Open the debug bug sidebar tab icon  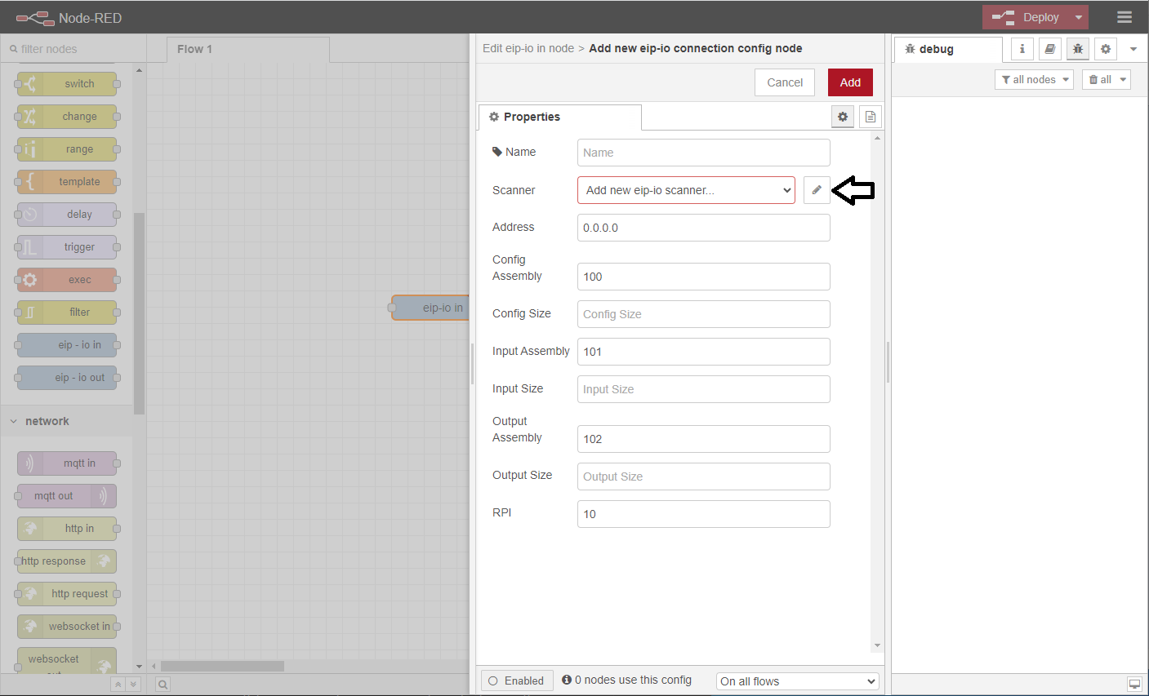pyautogui.click(x=1078, y=49)
